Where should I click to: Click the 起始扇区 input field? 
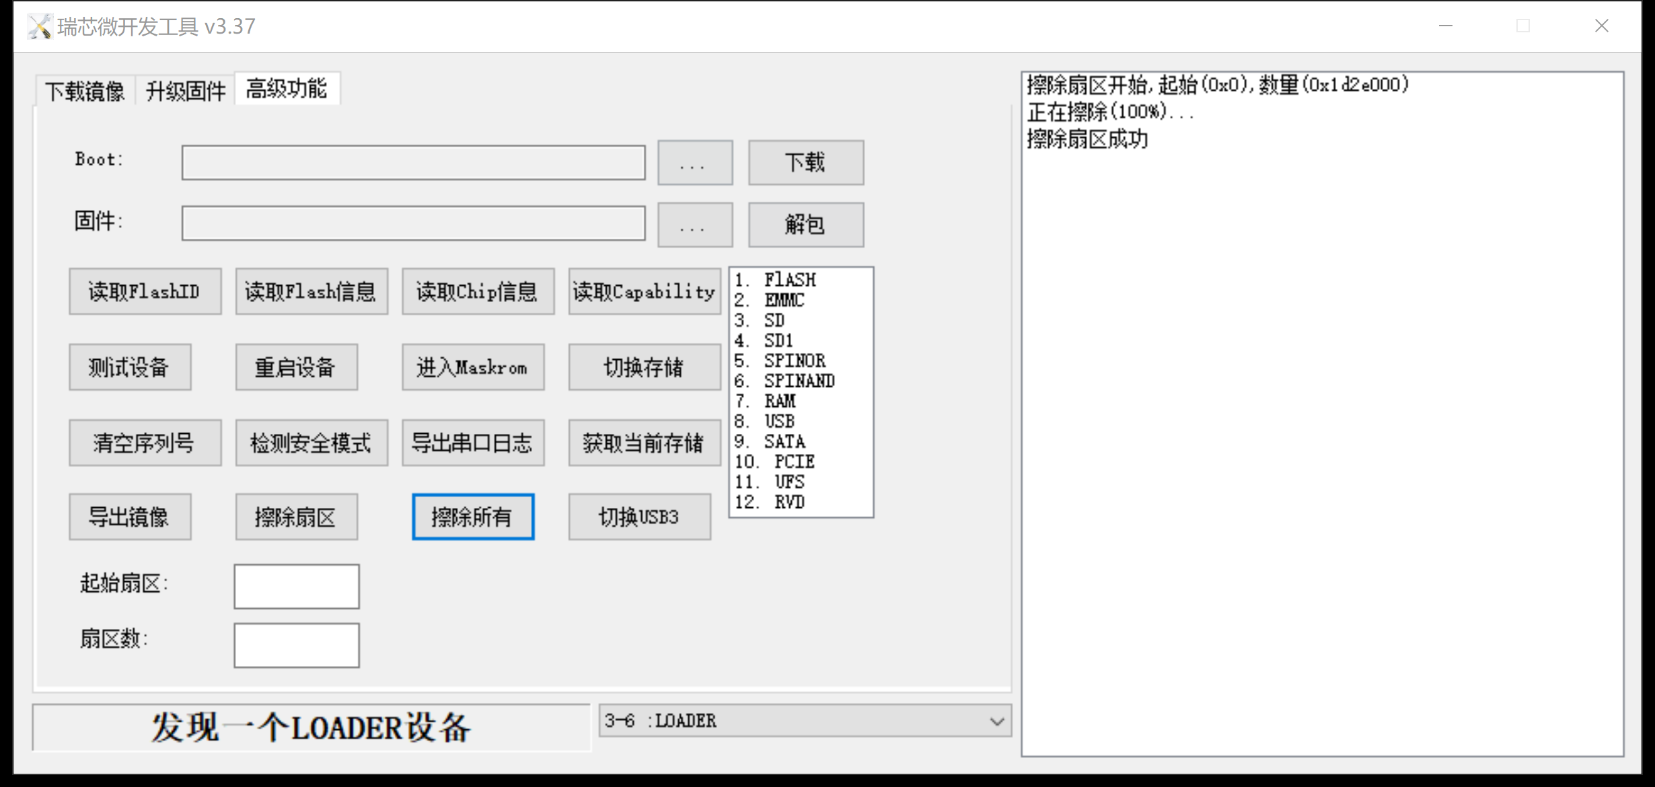click(x=297, y=587)
